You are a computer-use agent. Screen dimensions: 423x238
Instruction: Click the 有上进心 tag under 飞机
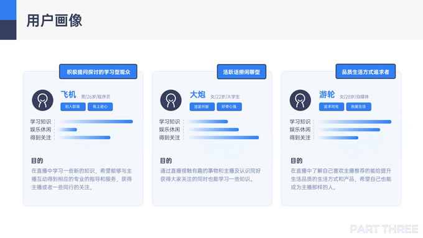tap(100, 107)
